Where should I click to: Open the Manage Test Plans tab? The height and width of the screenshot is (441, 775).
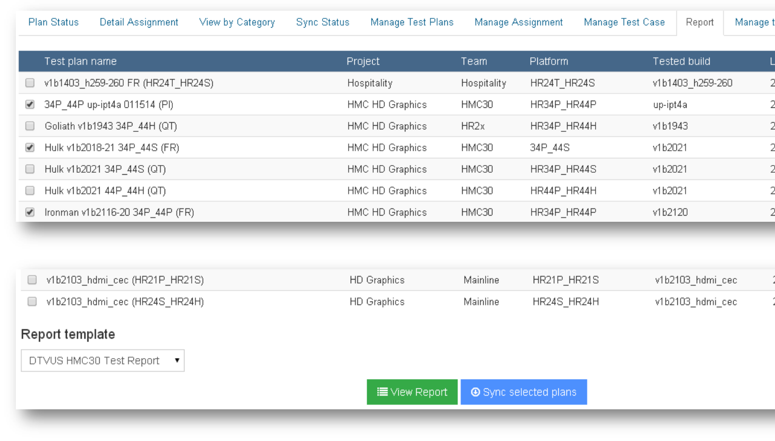click(412, 22)
